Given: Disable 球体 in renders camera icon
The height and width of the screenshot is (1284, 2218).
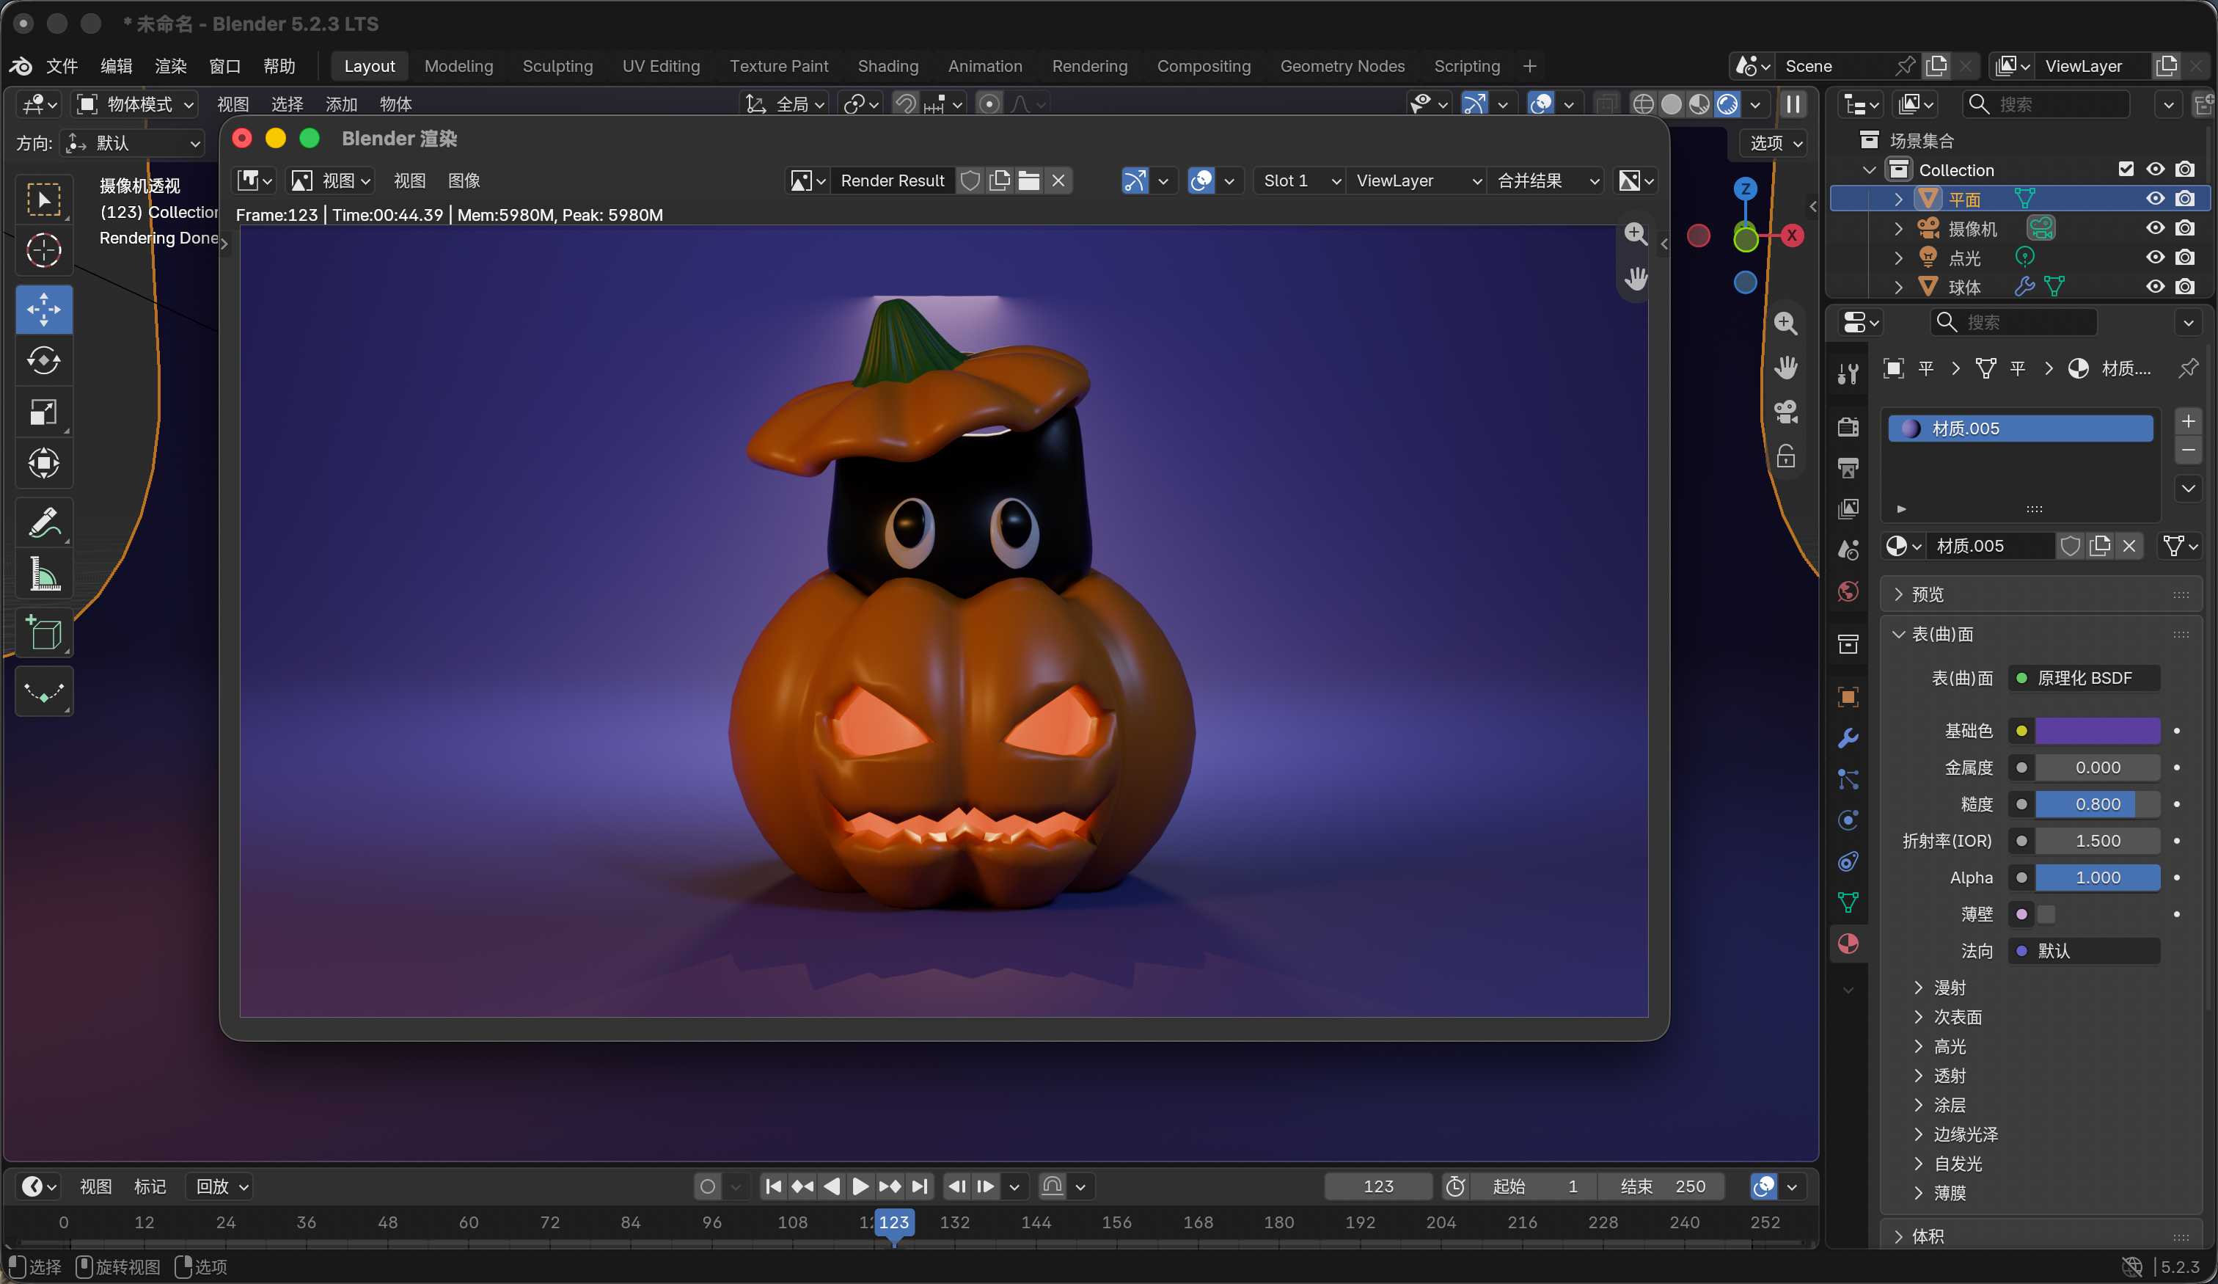Looking at the screenshot, I should pyautogui.click(x=2184, y=286).
